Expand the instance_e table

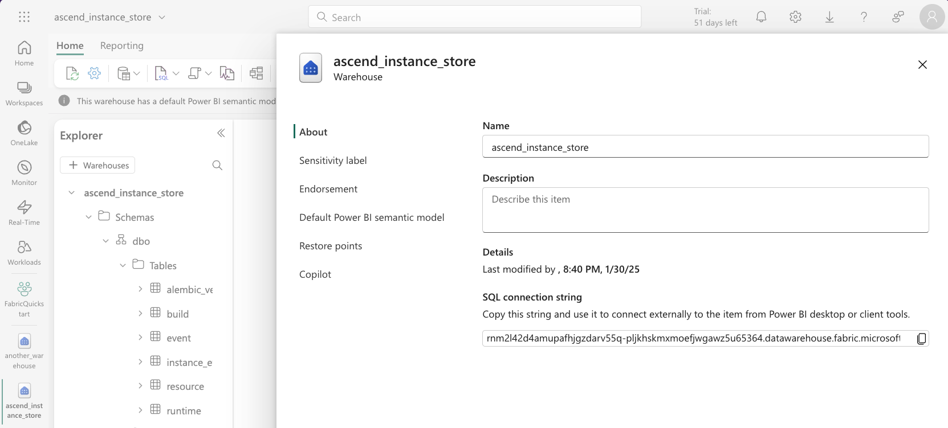tap(140, 362)
